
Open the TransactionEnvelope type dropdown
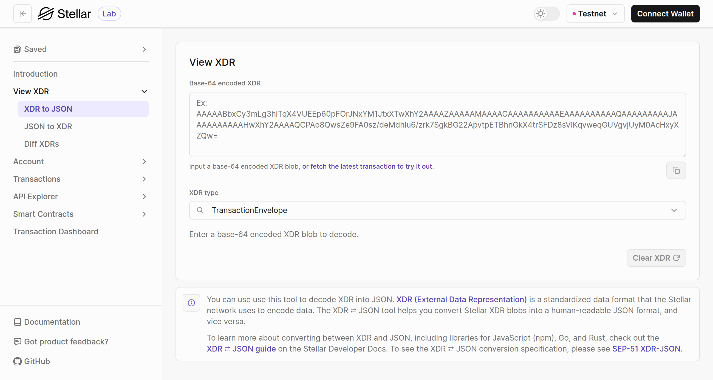coord(674,210)
